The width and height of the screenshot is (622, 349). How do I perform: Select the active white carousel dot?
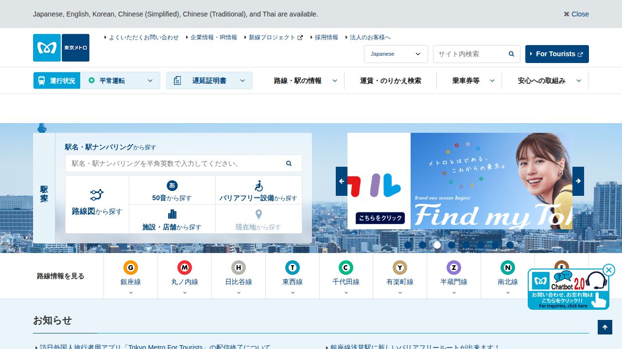[x=437, y=245]
